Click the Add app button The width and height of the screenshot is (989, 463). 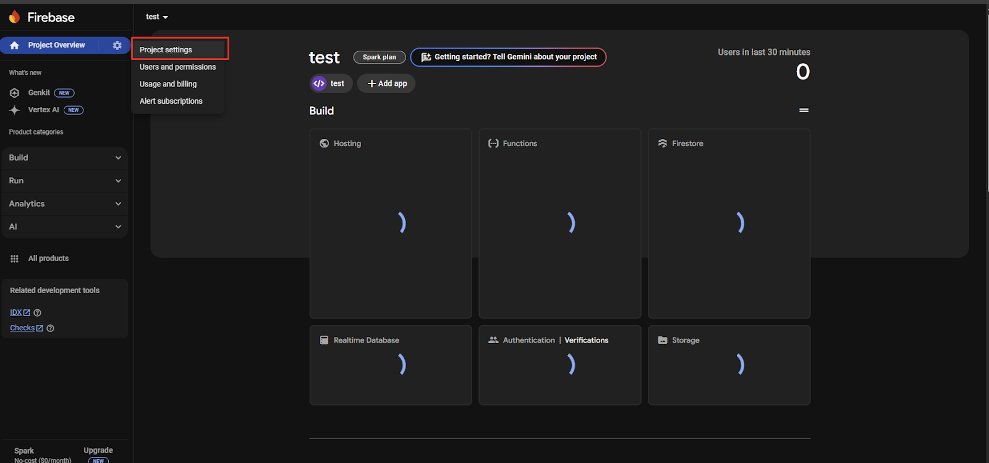[386, 83]
